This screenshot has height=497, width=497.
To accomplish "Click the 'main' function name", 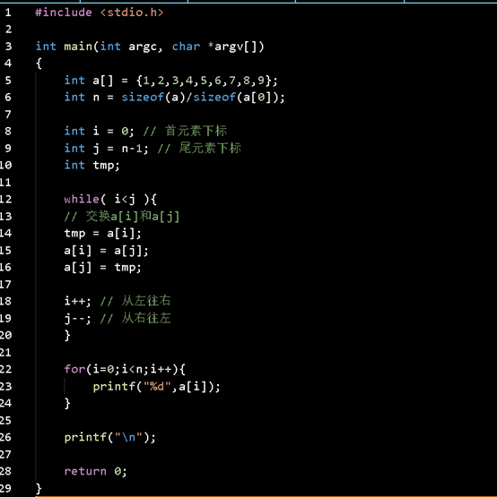I will (x=78, y=47).
